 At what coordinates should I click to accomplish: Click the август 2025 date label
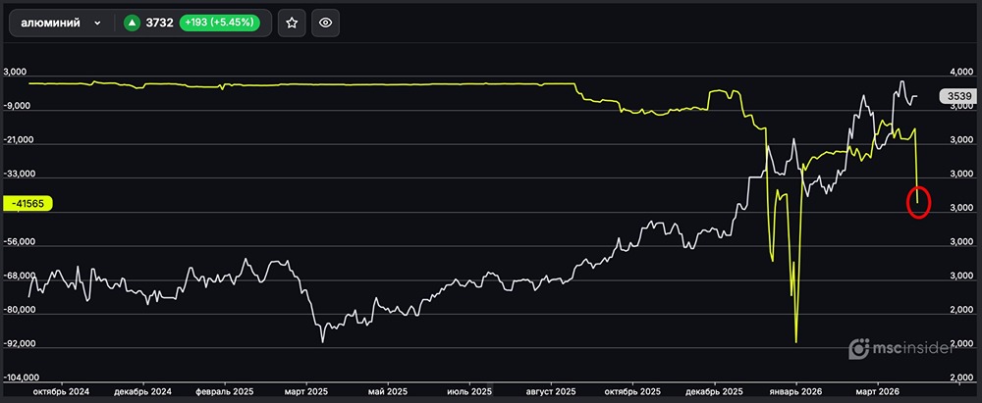[x=552, y=391]
